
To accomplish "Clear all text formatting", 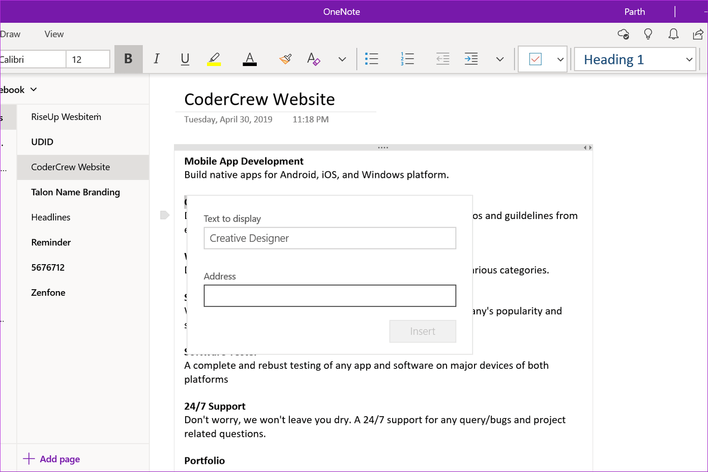I will [314, 59].
